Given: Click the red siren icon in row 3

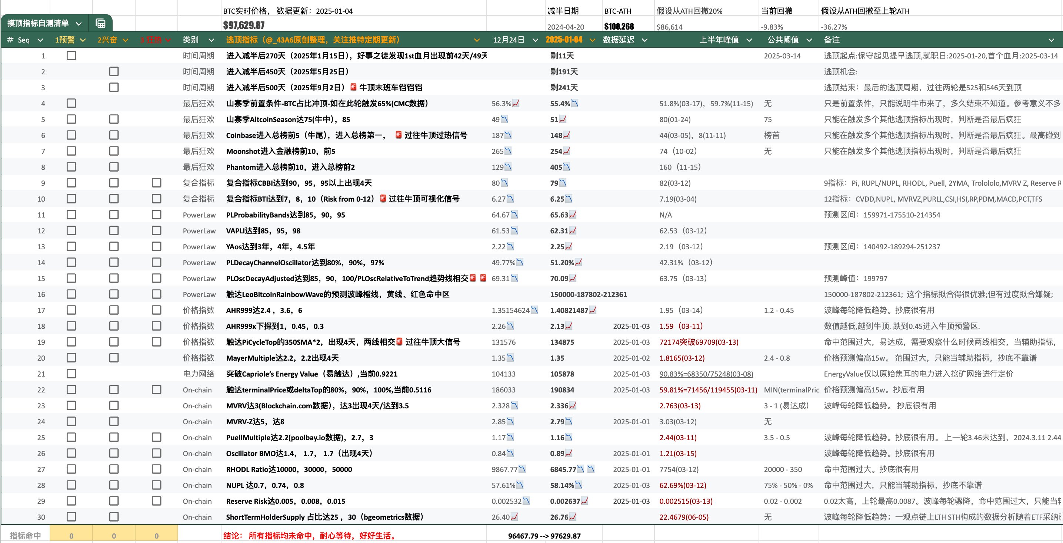Looking at the screenshot, I should tap(353, 87).
